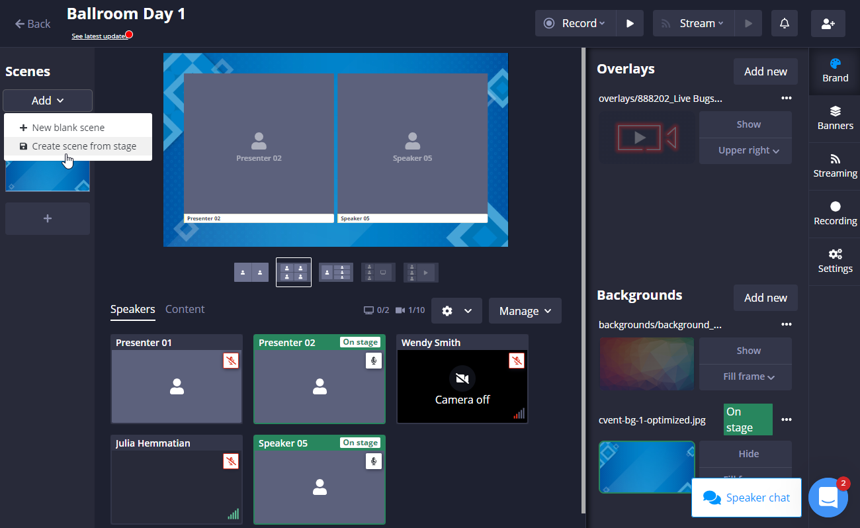Open the Settings panel

click(834, 261)
